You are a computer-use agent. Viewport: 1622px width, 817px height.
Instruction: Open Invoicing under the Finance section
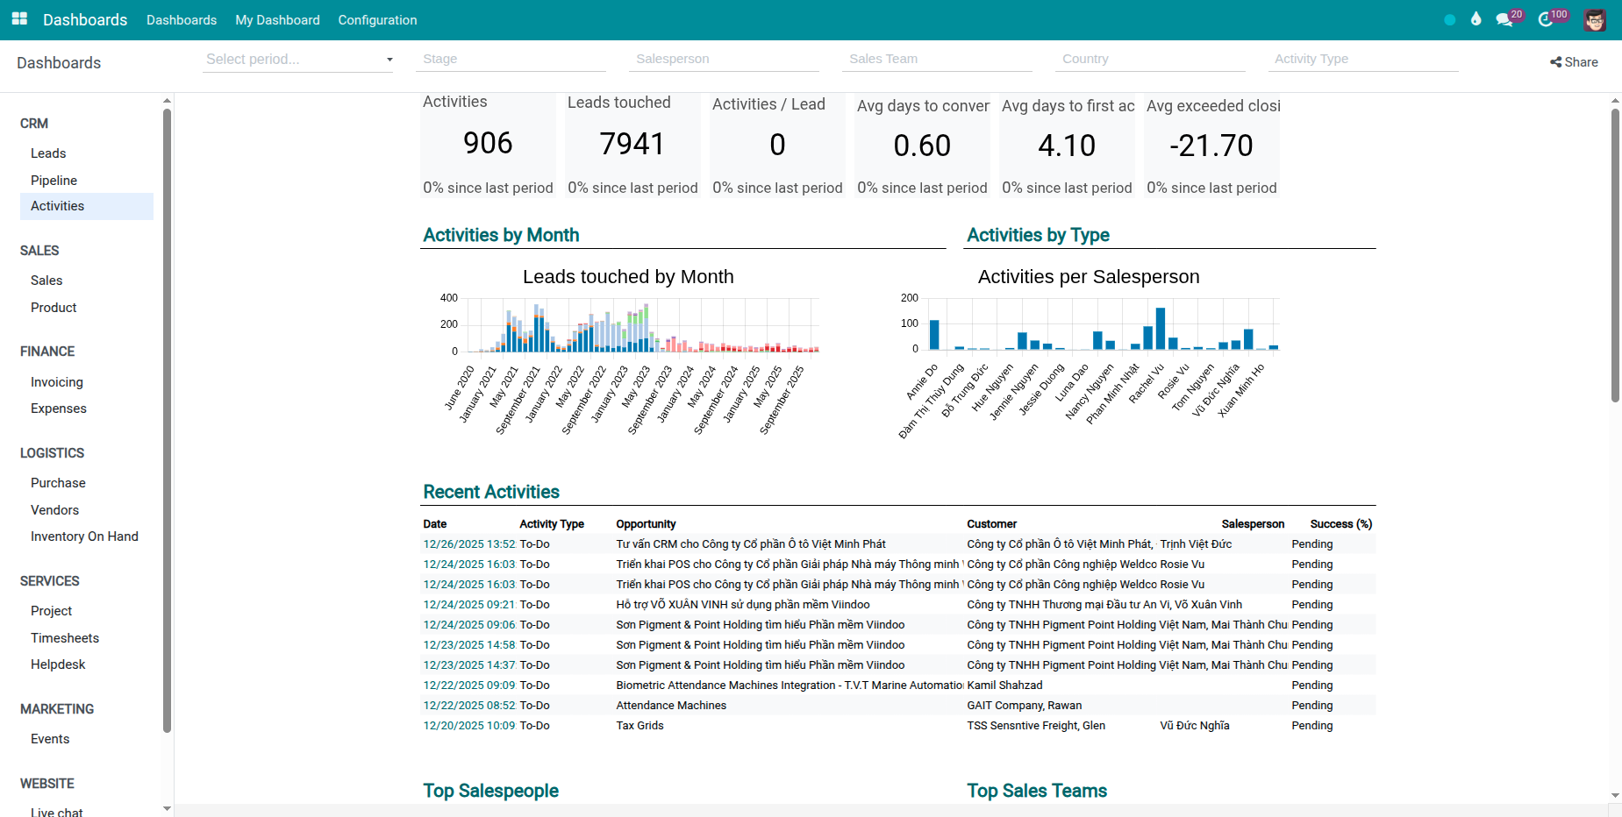tap(56, 381)
